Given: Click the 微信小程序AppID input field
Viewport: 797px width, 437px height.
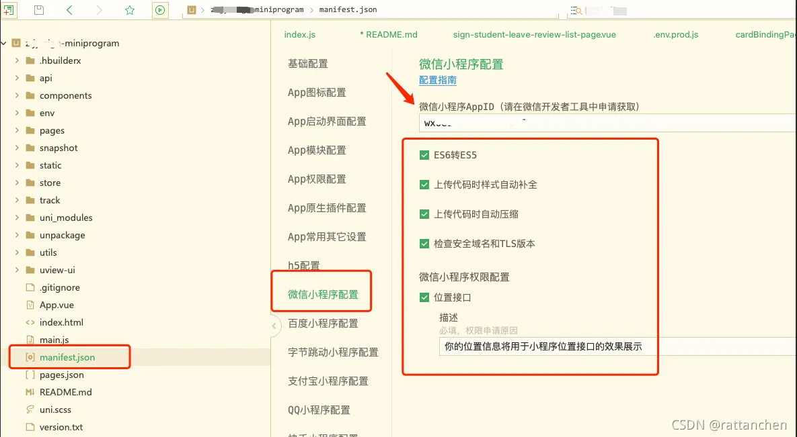Looking at the screenshot, I should pos(607,123).
